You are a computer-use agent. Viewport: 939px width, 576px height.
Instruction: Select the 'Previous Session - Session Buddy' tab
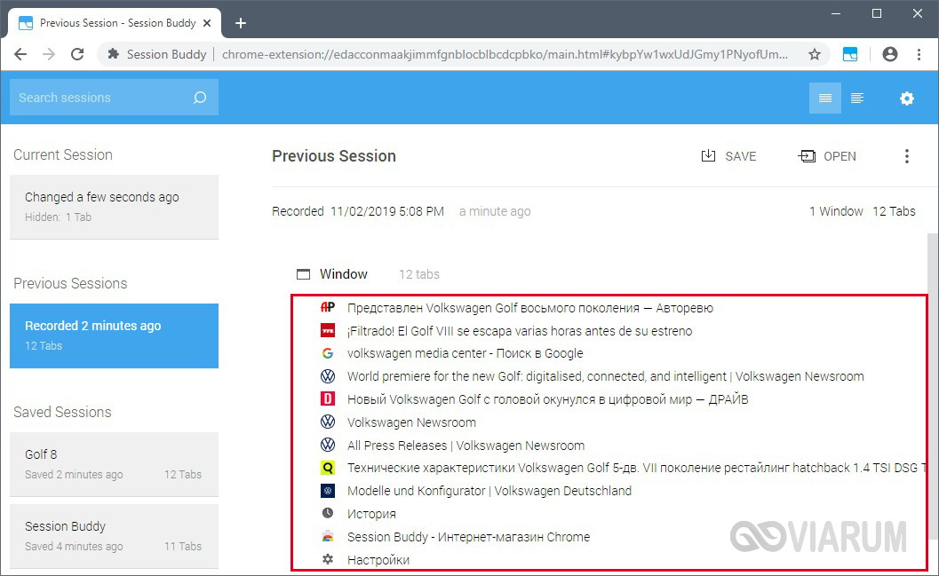point(115,23)
